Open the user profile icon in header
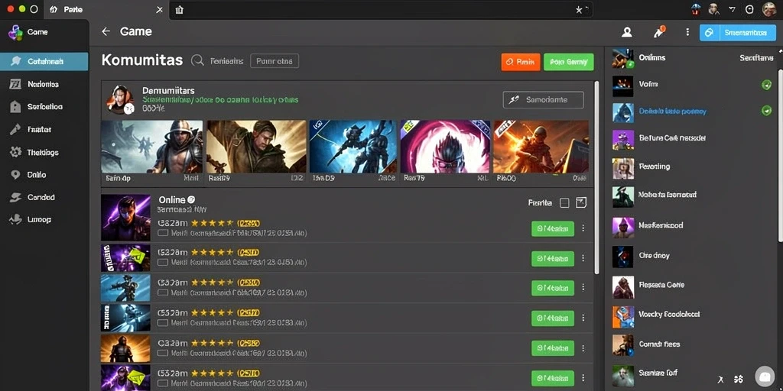783x391 pixels. point(627,32)
